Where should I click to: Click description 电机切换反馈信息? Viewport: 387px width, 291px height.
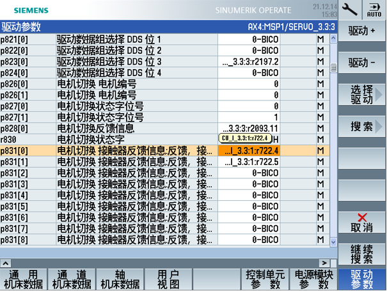pyautogui.click(x=96, y=129)
